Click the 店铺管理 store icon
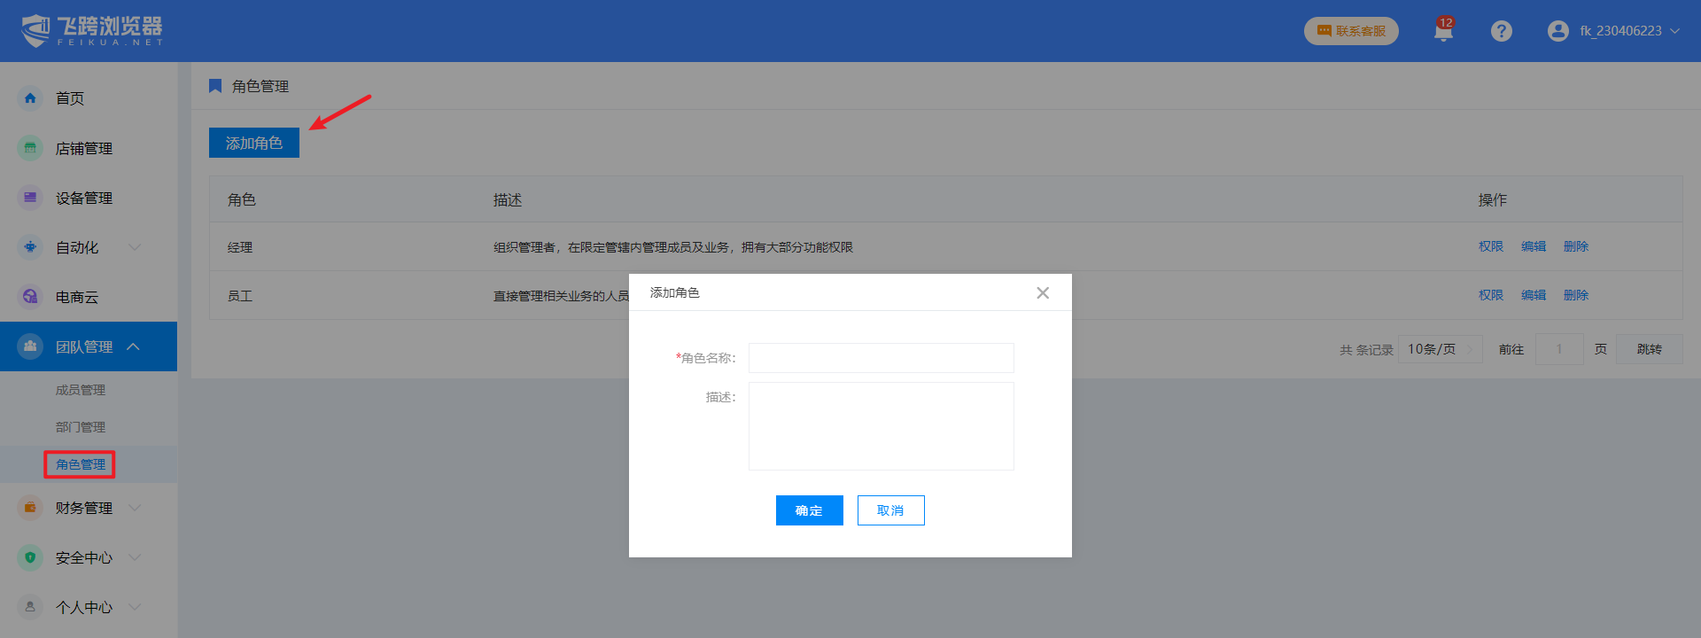The height and width of the screenshot is (638, 1701). [x=30, y=148]
